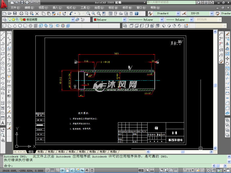
Task: Select the Line tool in draw toolbar
Action: click(x=3, y=34)
